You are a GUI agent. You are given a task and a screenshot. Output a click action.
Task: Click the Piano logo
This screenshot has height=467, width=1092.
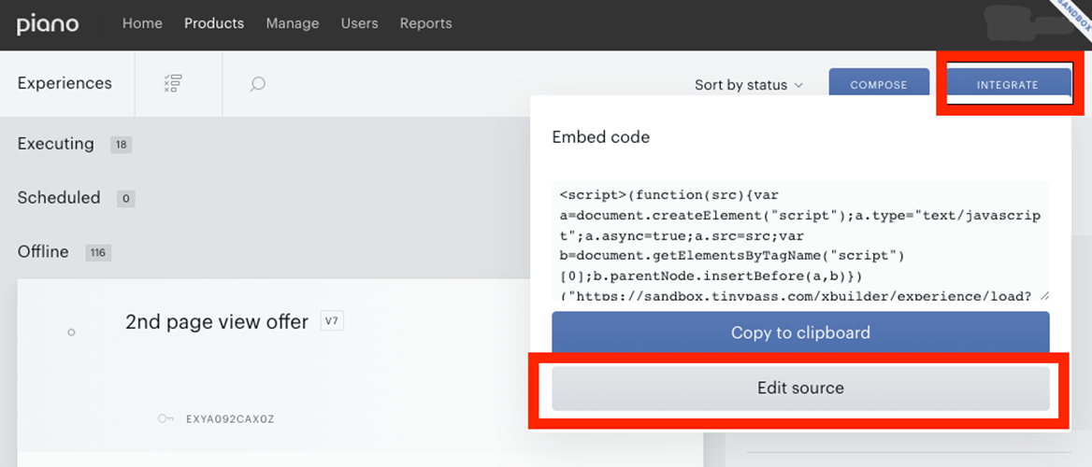click(x=48, y=24)
